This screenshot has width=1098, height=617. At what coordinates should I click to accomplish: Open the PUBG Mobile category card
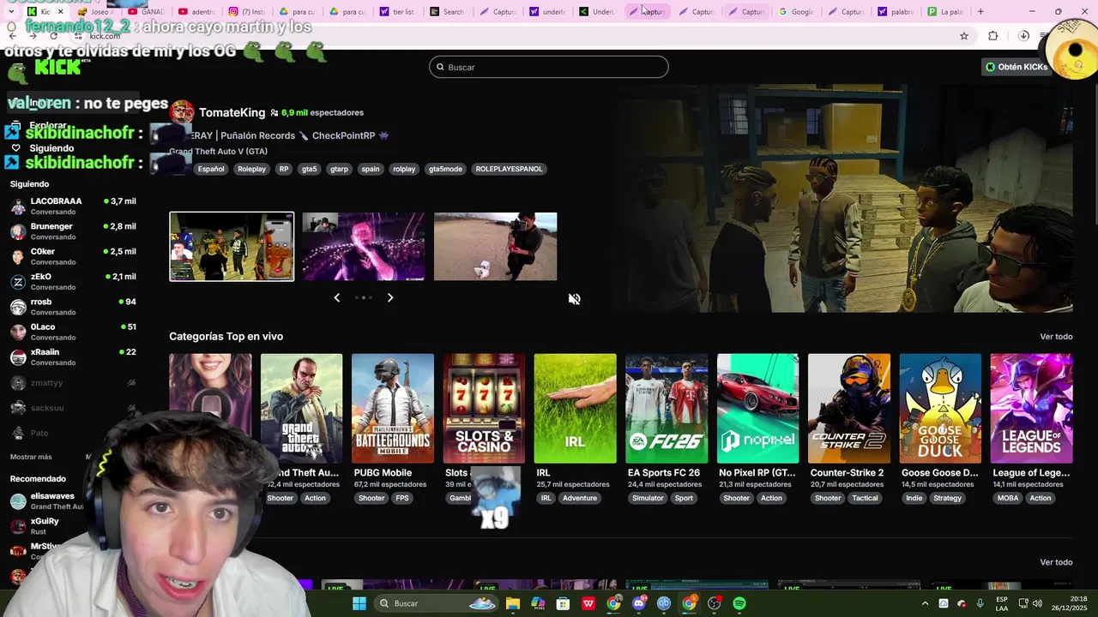pos(393,409)
